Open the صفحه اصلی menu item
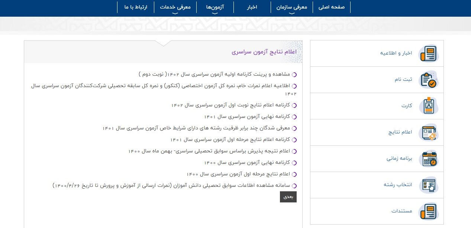The height and width of the screenshot is (228, 471). pyautogui.click(x=331, y=7)
